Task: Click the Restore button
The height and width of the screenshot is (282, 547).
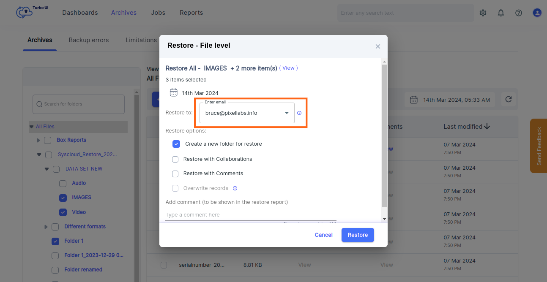Action: (358, 235)
